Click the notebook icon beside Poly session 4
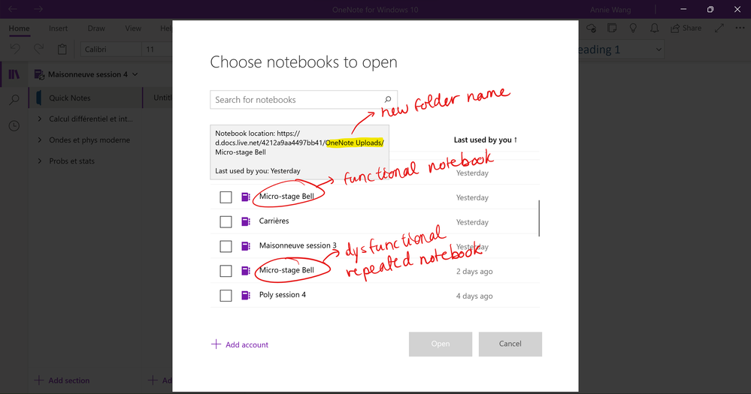This screenshot has height=394, width=751. pyautogui.click(x=246, y=295)
